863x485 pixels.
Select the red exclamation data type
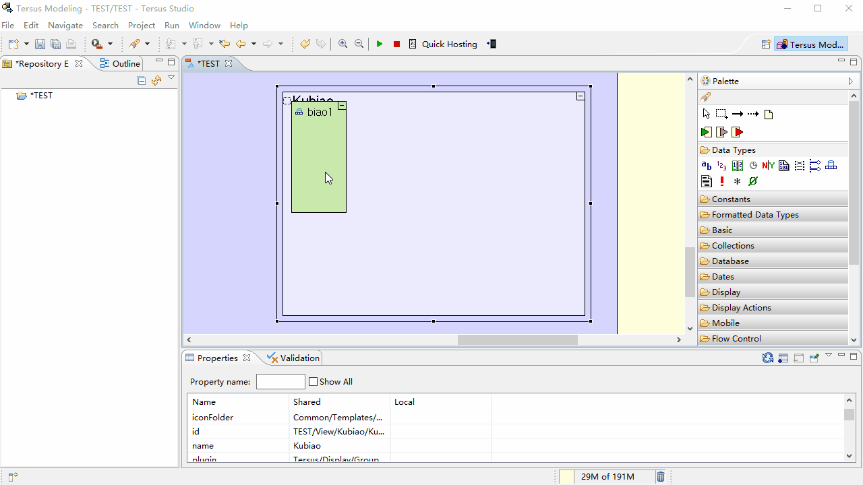click(x=722, y=181)
